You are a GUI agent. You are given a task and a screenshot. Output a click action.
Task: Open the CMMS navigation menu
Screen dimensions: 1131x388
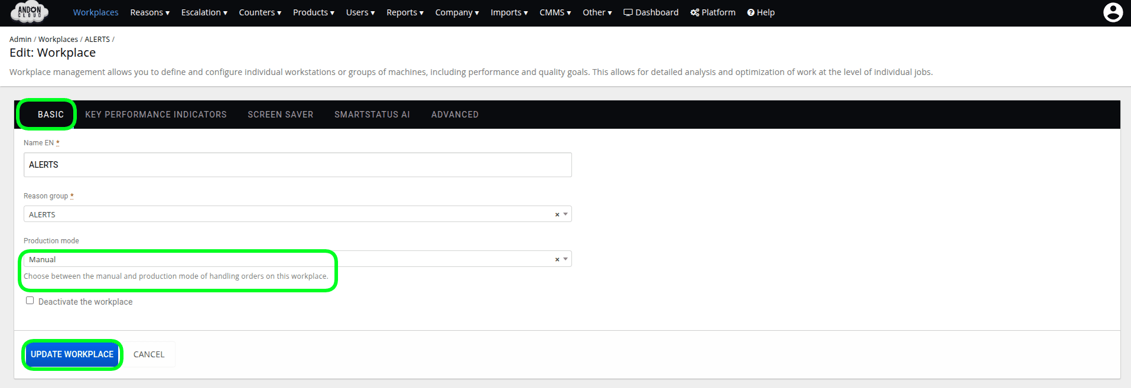(x=555, y=12)
